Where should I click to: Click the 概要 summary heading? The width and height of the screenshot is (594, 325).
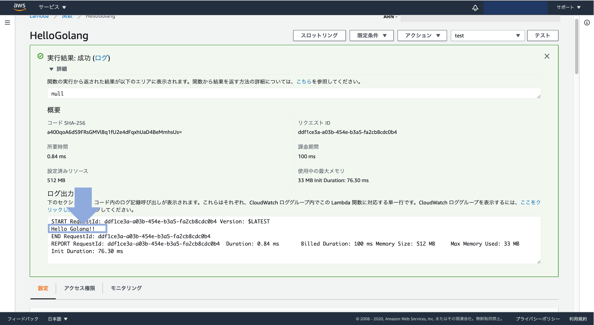pyautogui.click(x=54, y=110)
